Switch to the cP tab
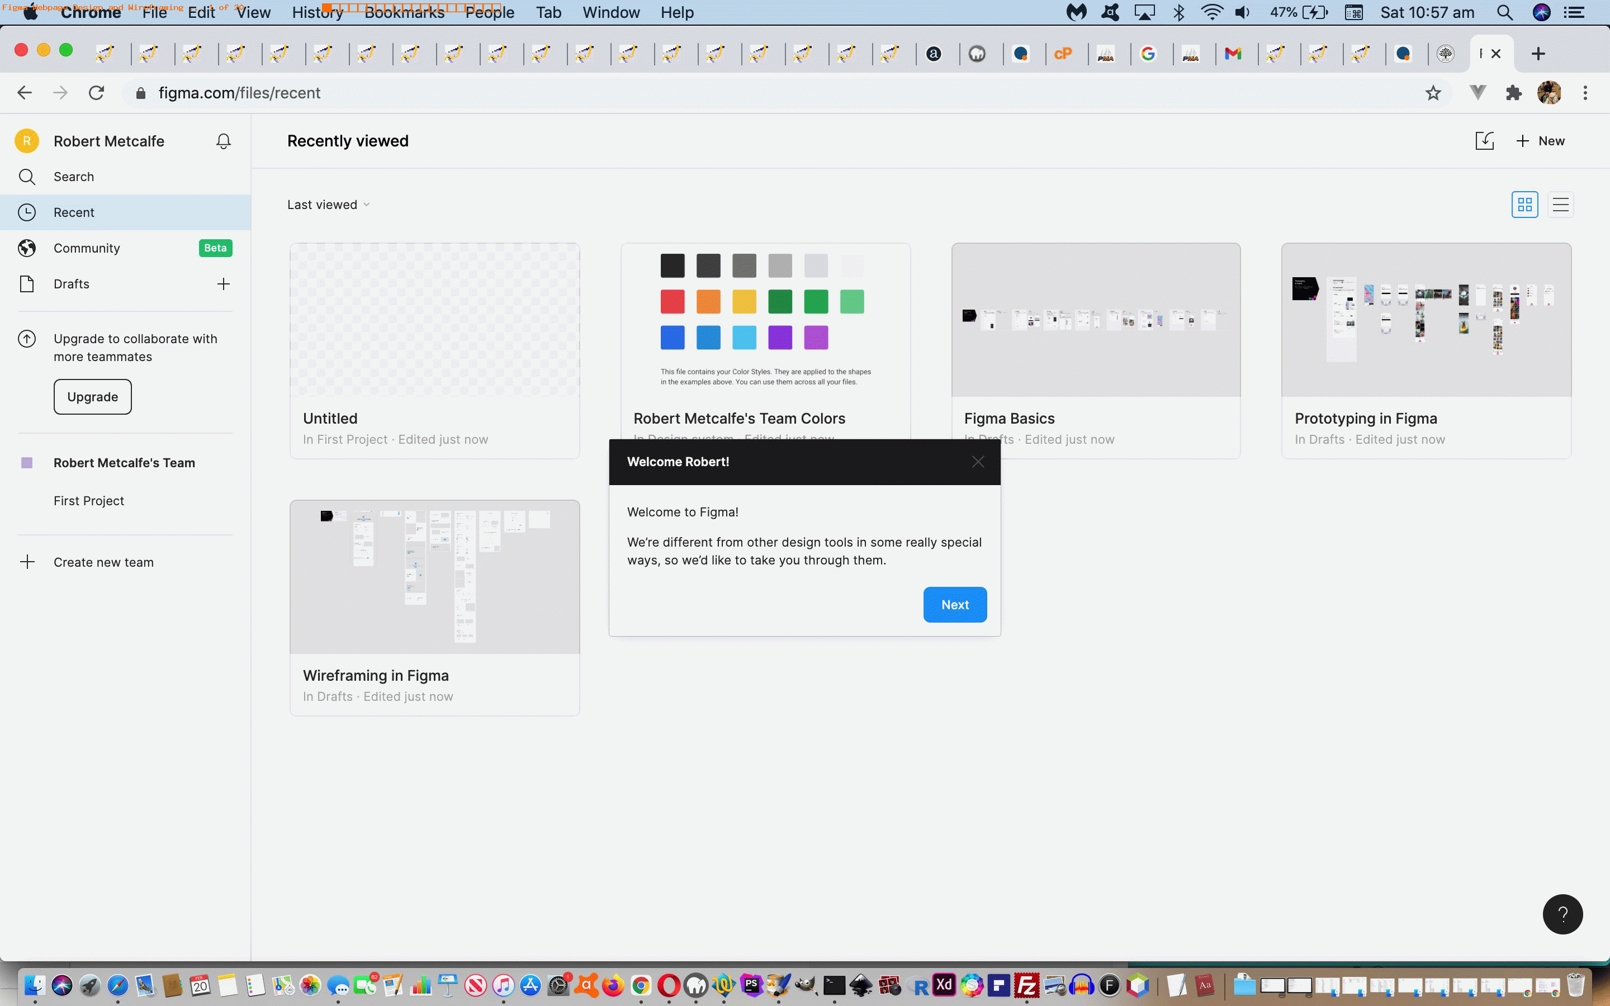Screen dimensions: 1610x1006 (1063, 54)
